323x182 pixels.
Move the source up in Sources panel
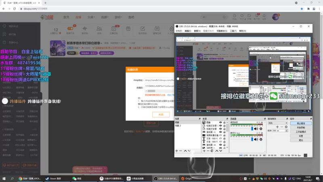(x=217, y=151)
